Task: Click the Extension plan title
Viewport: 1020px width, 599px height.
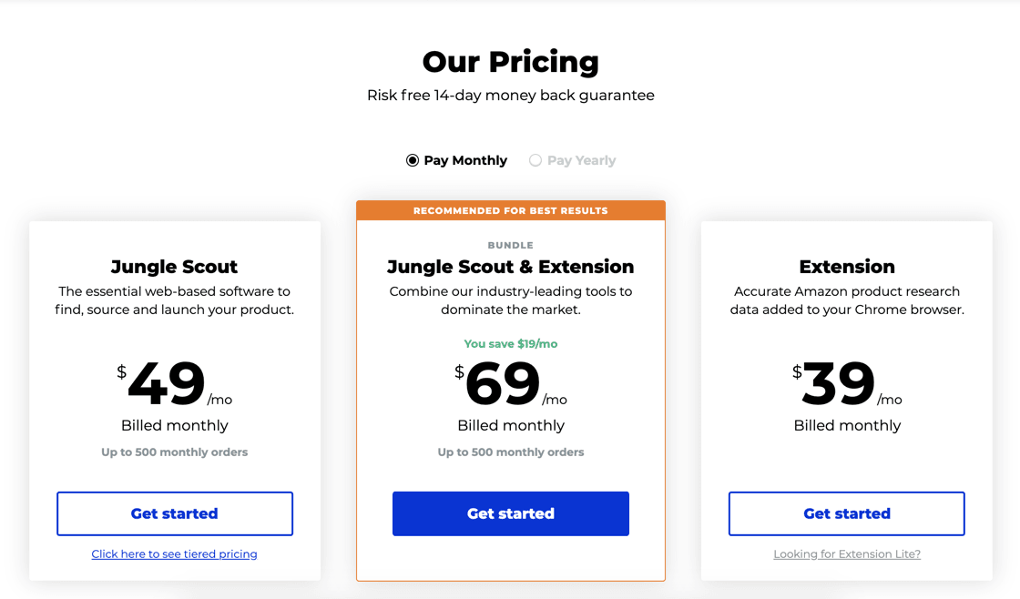Action: [847, 267]
